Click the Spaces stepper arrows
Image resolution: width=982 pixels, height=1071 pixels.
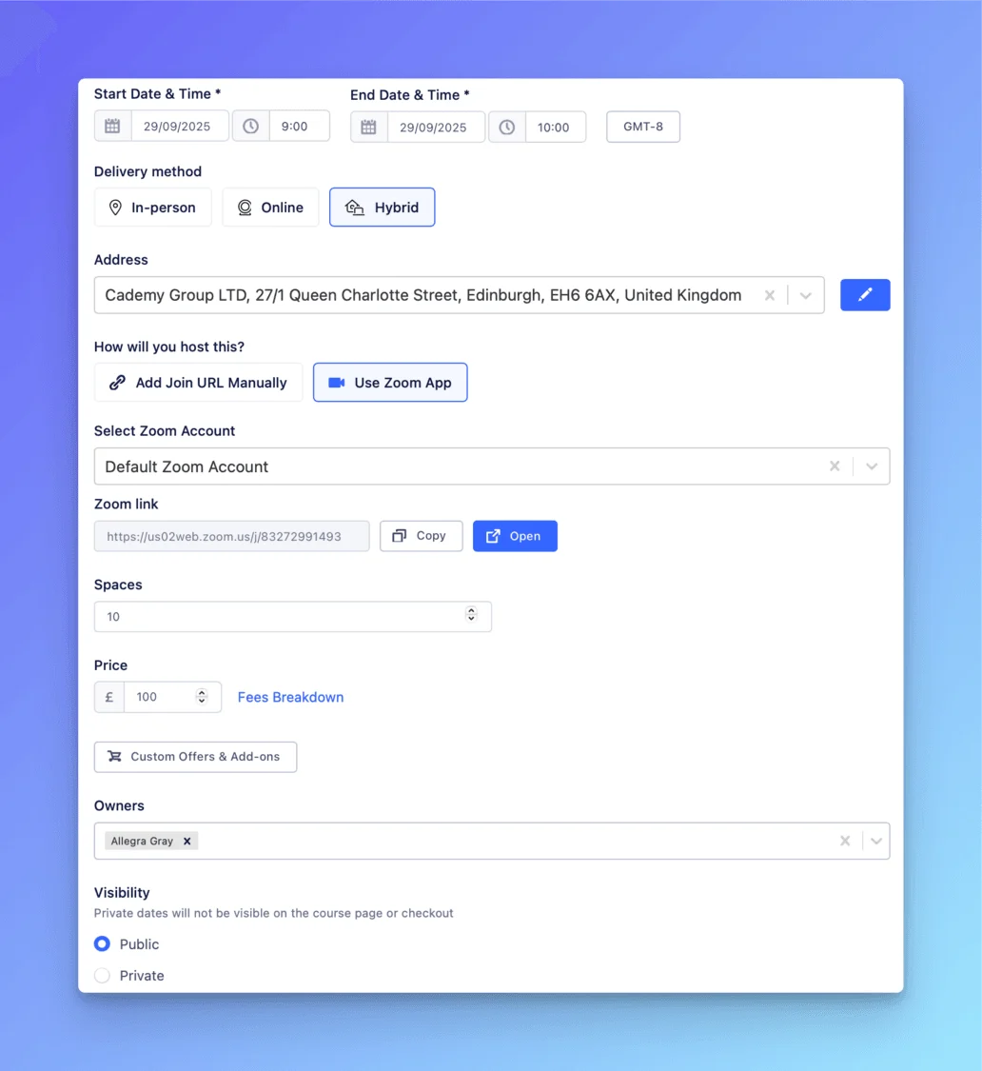[471, 614]
